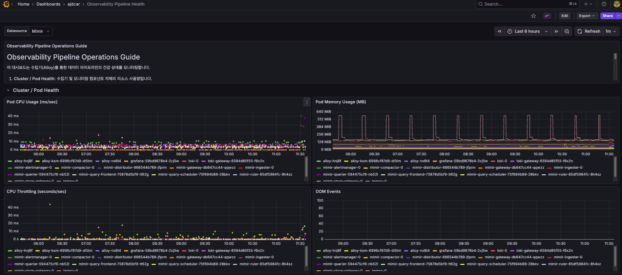The image size is (622, 275).
Task: Open the 1m refresh interval dropdown
Action: click(611, 31)
